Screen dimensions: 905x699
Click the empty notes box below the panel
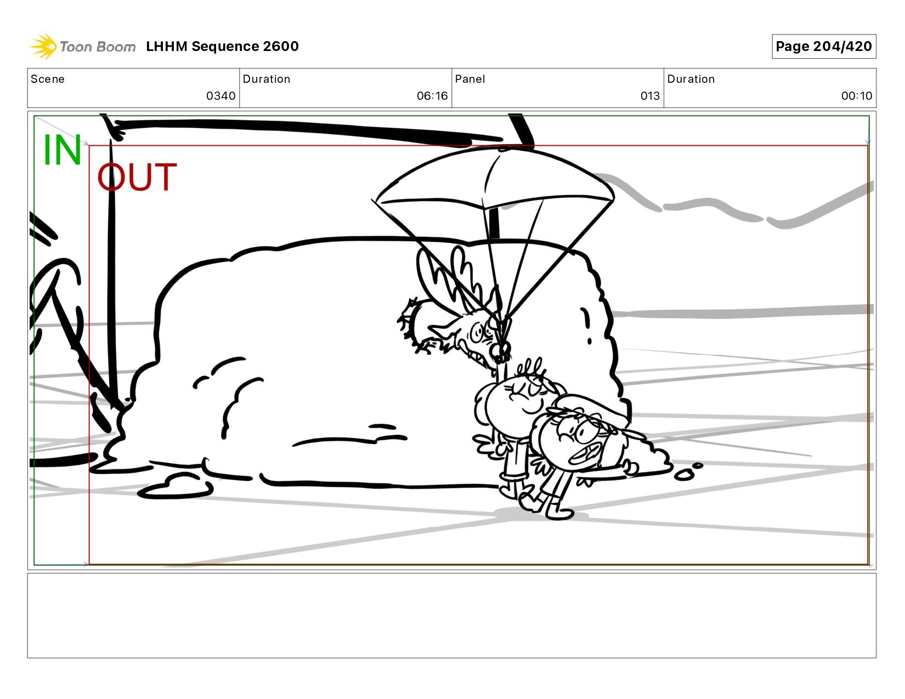(451, 616)
